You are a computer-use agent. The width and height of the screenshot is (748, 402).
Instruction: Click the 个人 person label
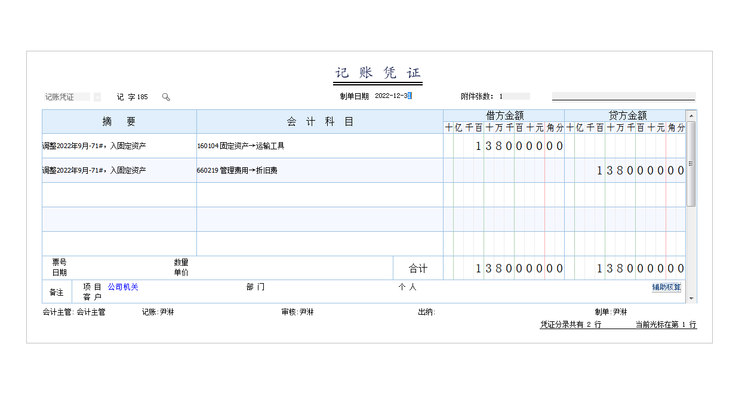pos(407,287)
